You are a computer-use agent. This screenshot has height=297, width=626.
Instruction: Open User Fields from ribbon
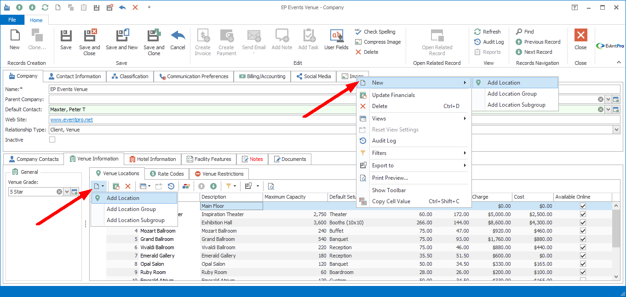(x=336, y=40)
